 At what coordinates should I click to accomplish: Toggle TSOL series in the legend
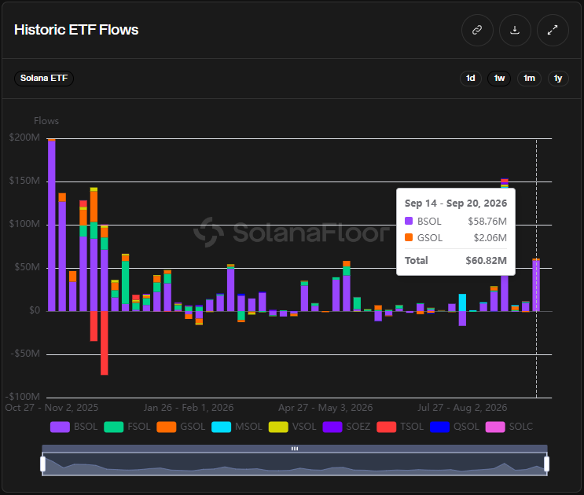pos(400,427)
